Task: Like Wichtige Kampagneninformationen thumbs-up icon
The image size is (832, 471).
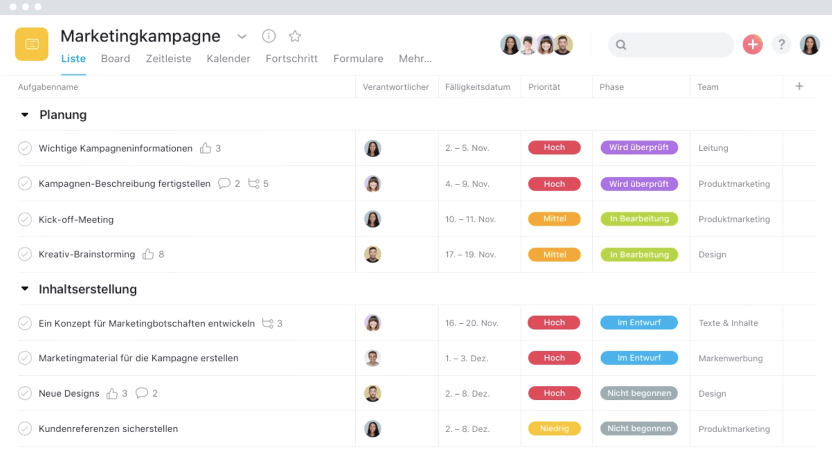Action: click(x=206, y=148)
